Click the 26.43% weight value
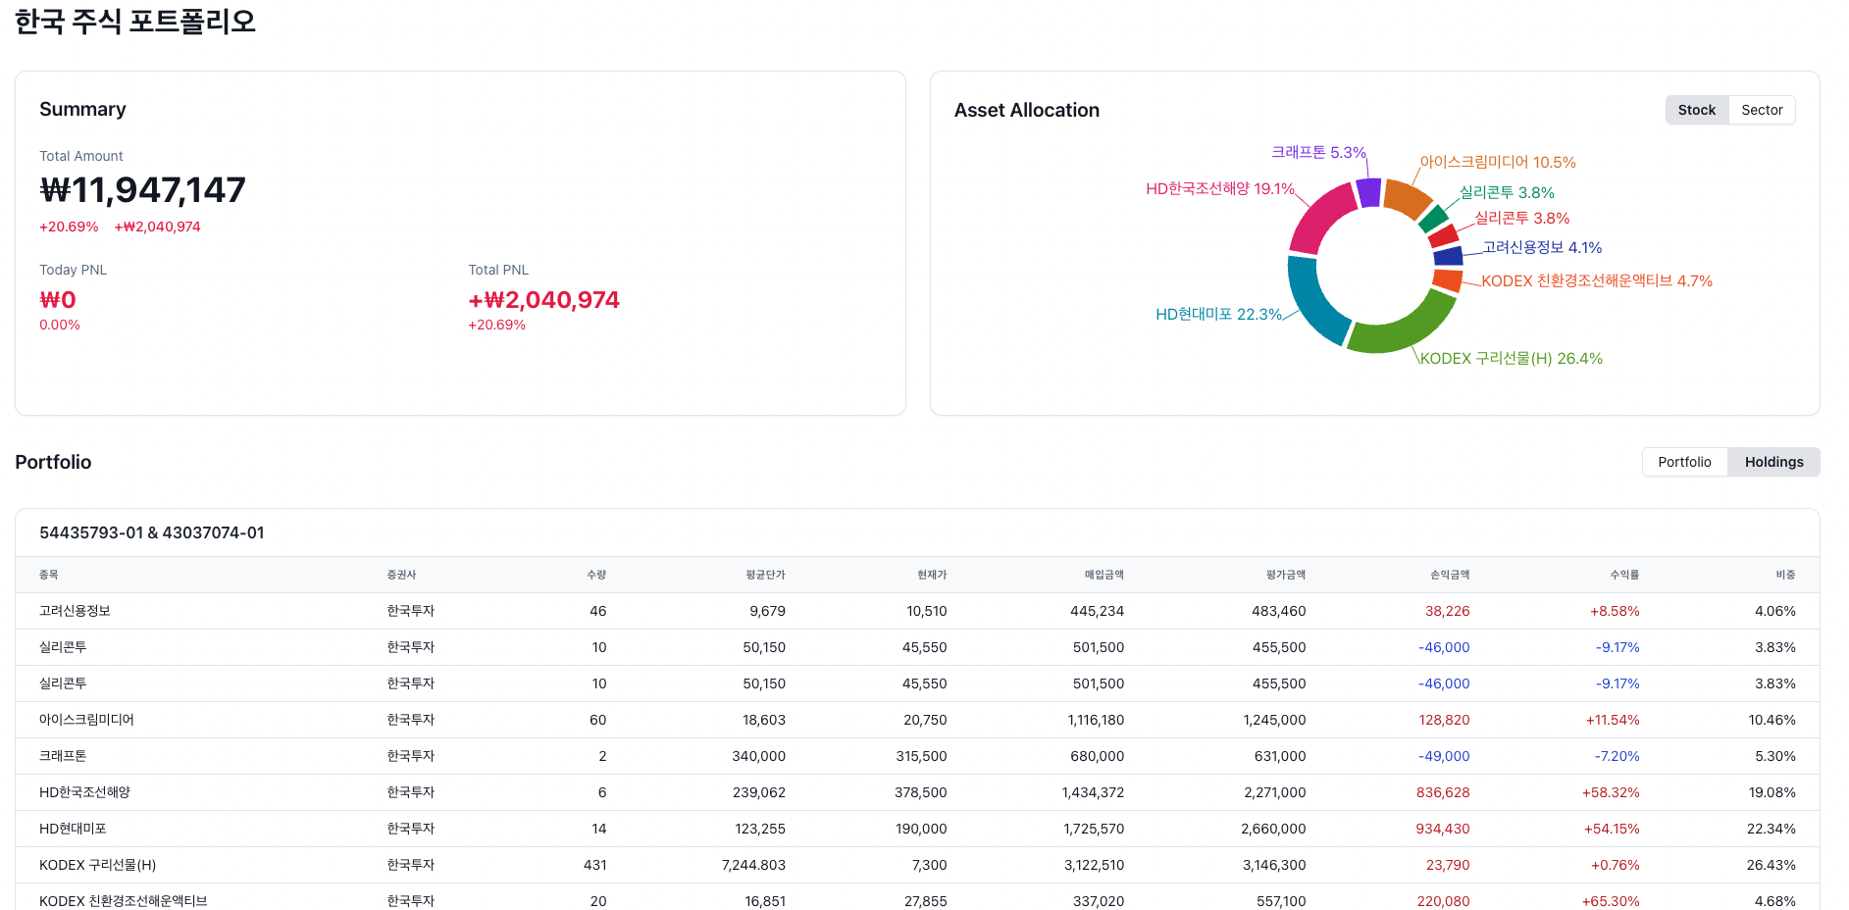This screenshot has width=1849, height=910. [1772, 865]
